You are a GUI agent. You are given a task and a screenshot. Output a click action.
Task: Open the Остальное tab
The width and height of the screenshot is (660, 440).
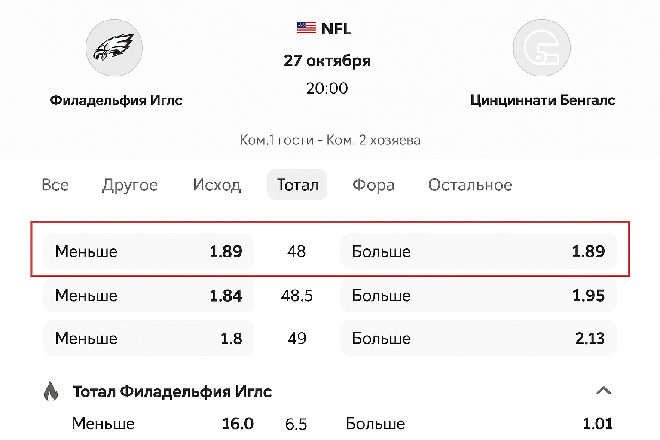470,185
